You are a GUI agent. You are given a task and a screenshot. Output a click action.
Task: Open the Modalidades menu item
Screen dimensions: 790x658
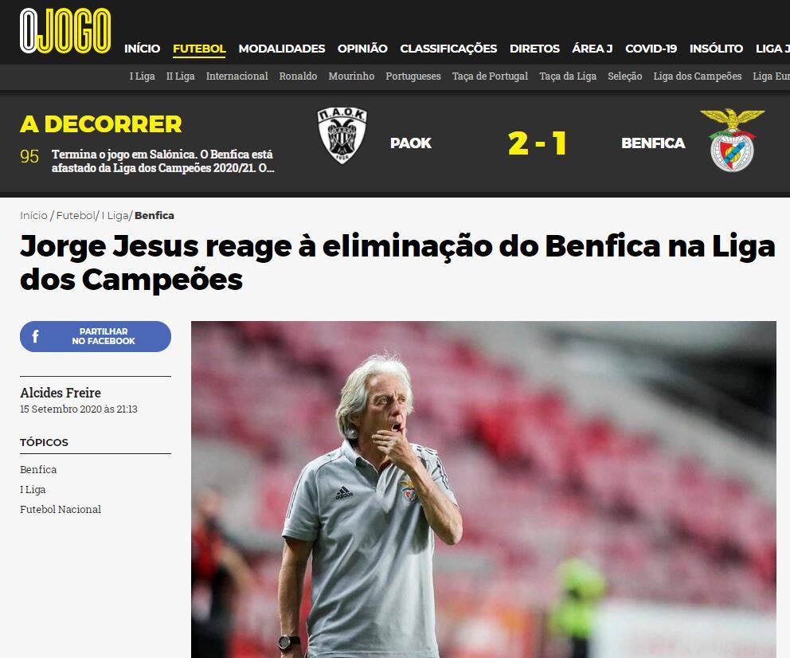[282, 49]
